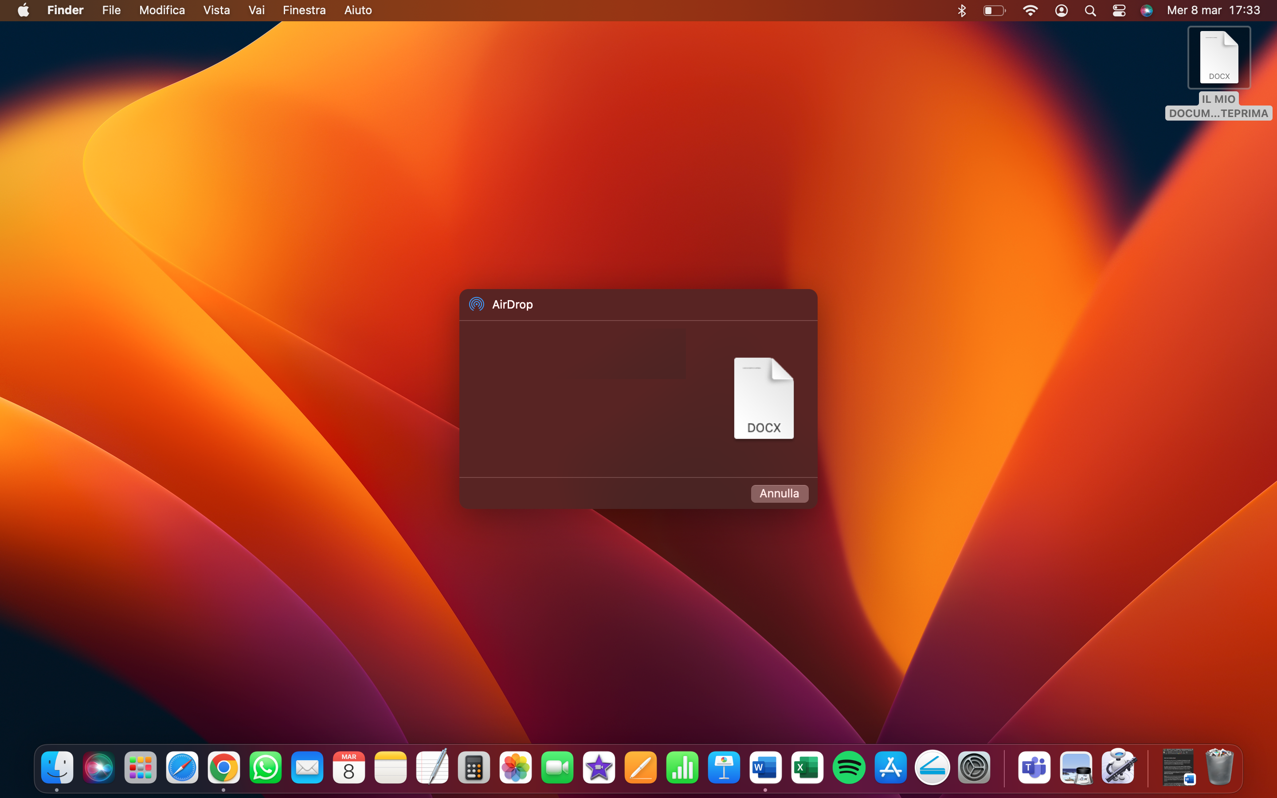1277x798 pixels.
Task: Click Annulla in the AirDrop dialog
Action: 779,493
